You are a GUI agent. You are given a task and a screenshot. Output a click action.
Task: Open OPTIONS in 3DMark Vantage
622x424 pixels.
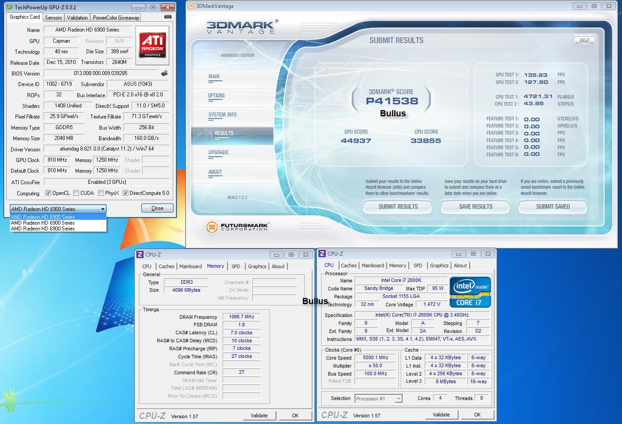pos(232,97)
